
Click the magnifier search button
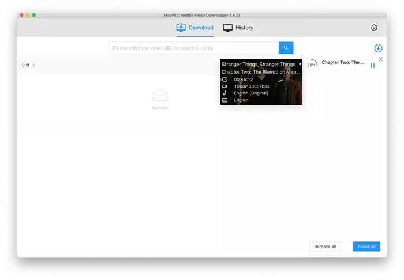pyautogui.click(x=286, y=48)
